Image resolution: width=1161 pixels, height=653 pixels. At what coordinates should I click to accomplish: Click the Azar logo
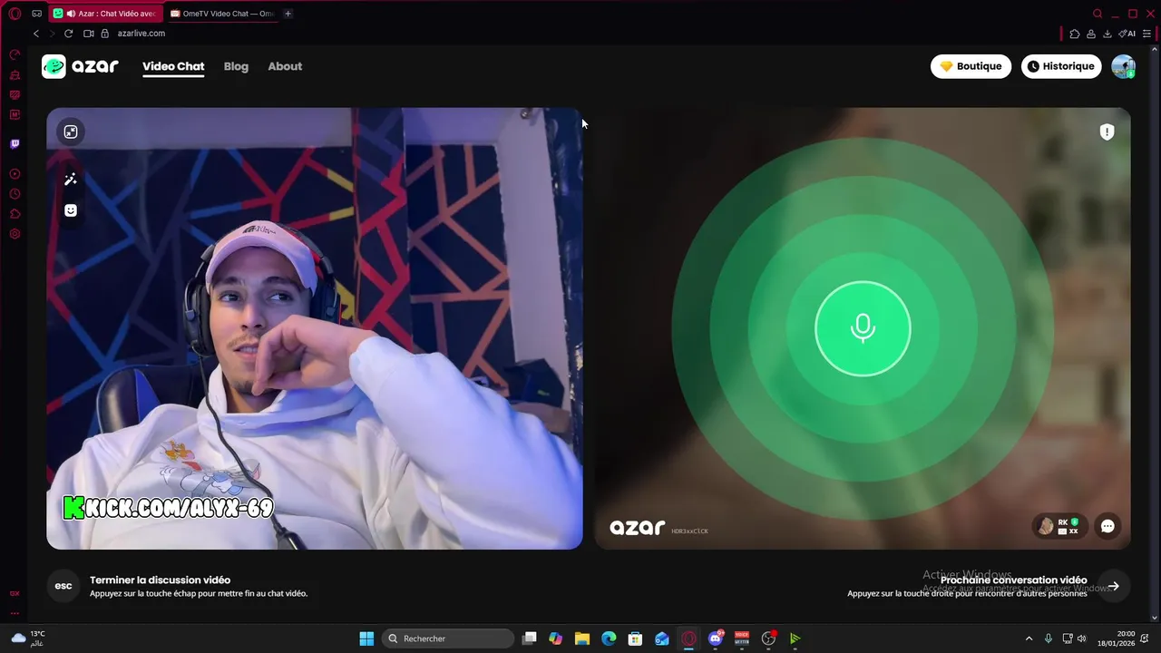coord(80,66)
